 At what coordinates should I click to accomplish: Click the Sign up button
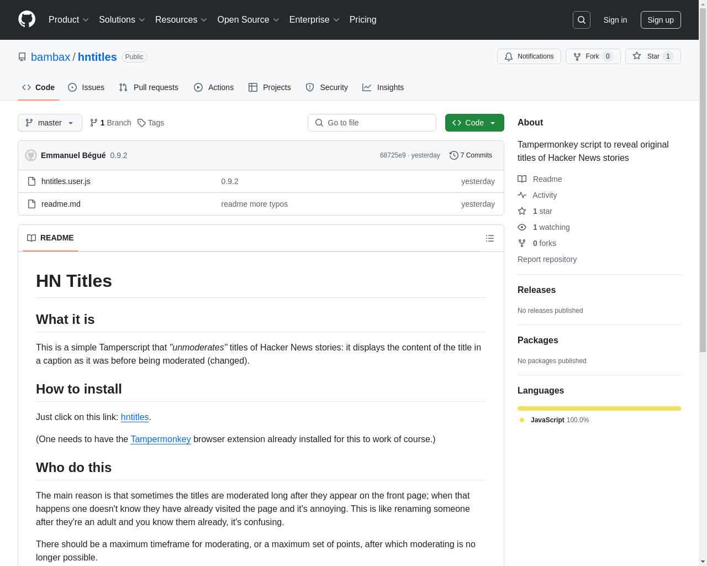point(661,20)
